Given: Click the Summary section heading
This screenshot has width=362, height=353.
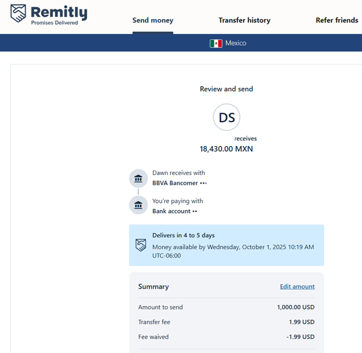Looking at the screenshot, I should point(153,287).
